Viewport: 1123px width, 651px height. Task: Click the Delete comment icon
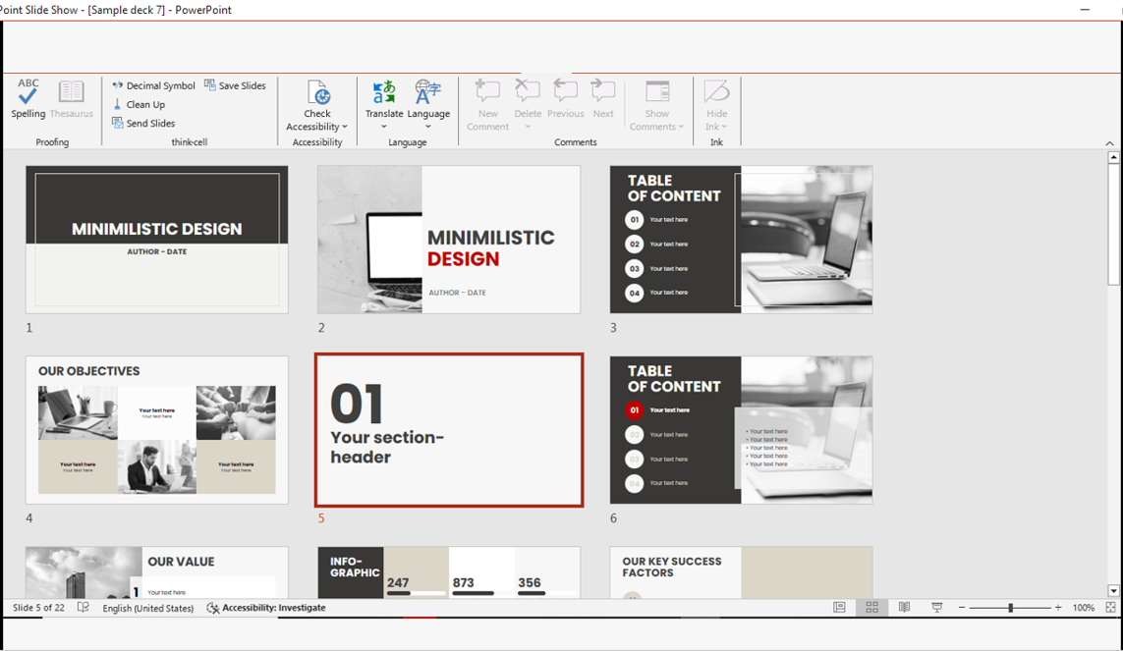tap(528, 92)
